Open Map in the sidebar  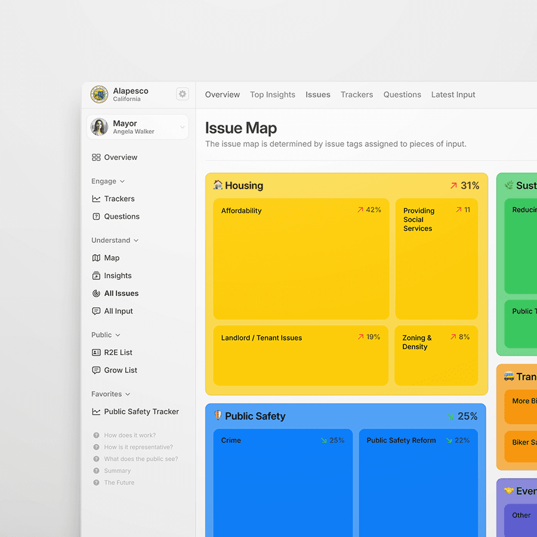coord(106,258)
